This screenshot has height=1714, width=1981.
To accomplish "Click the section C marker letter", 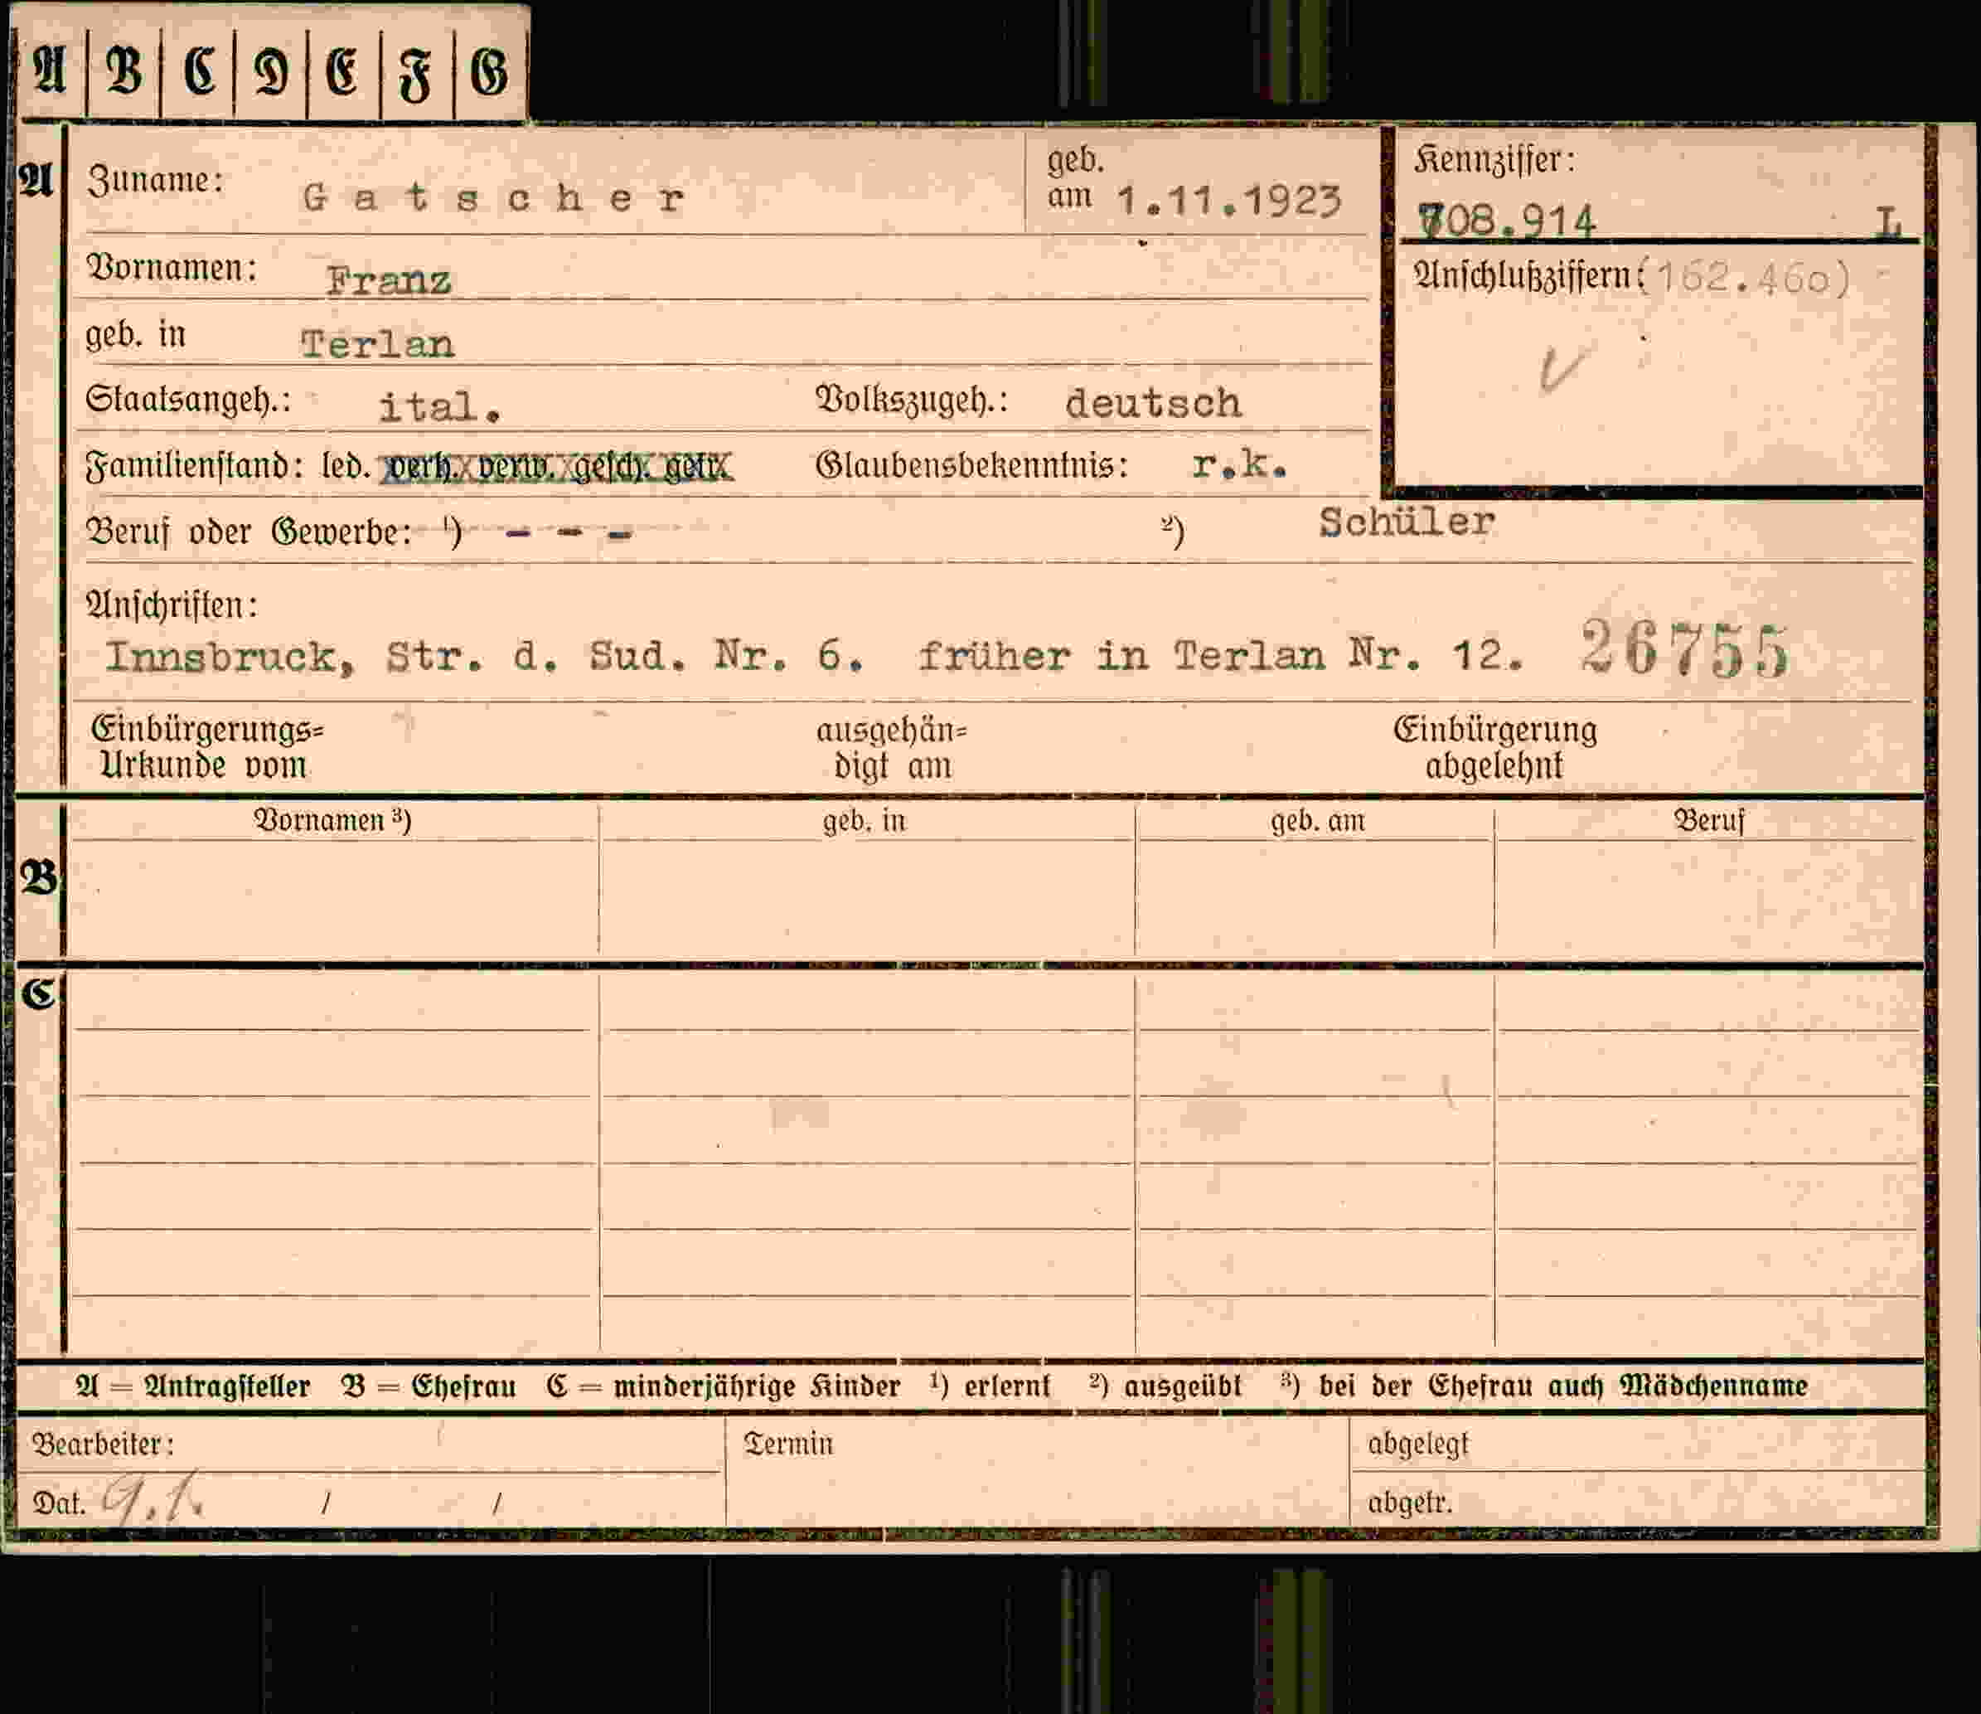I will [39, 993].
